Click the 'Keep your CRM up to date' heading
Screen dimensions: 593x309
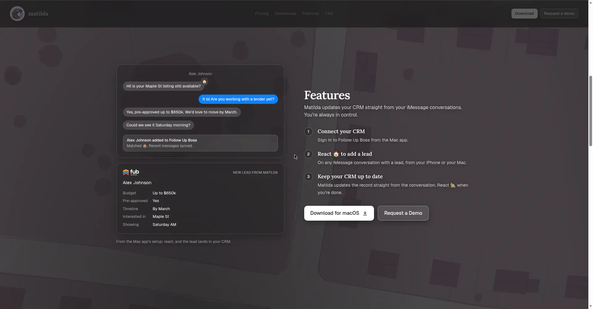tap(350, 176)
